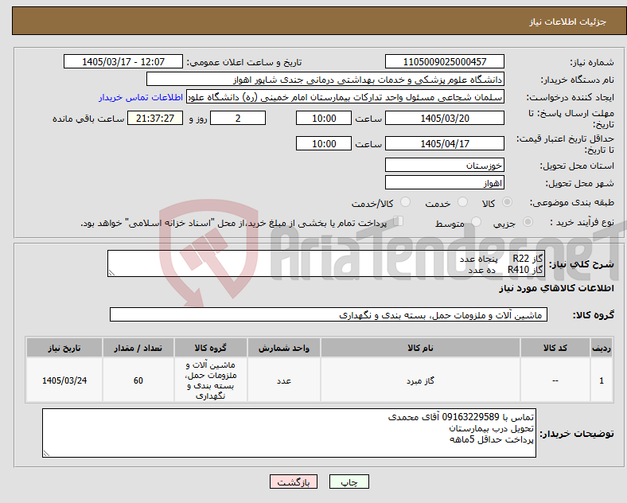Click the buyer notes textarea
The width and height of the screenshot is (627, 503).
point(289,433)
